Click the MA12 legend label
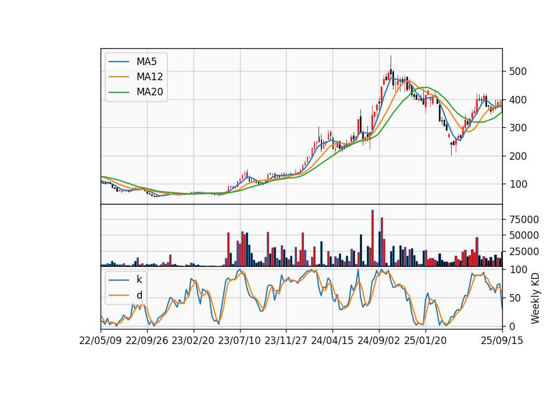 tap(149, 77)
